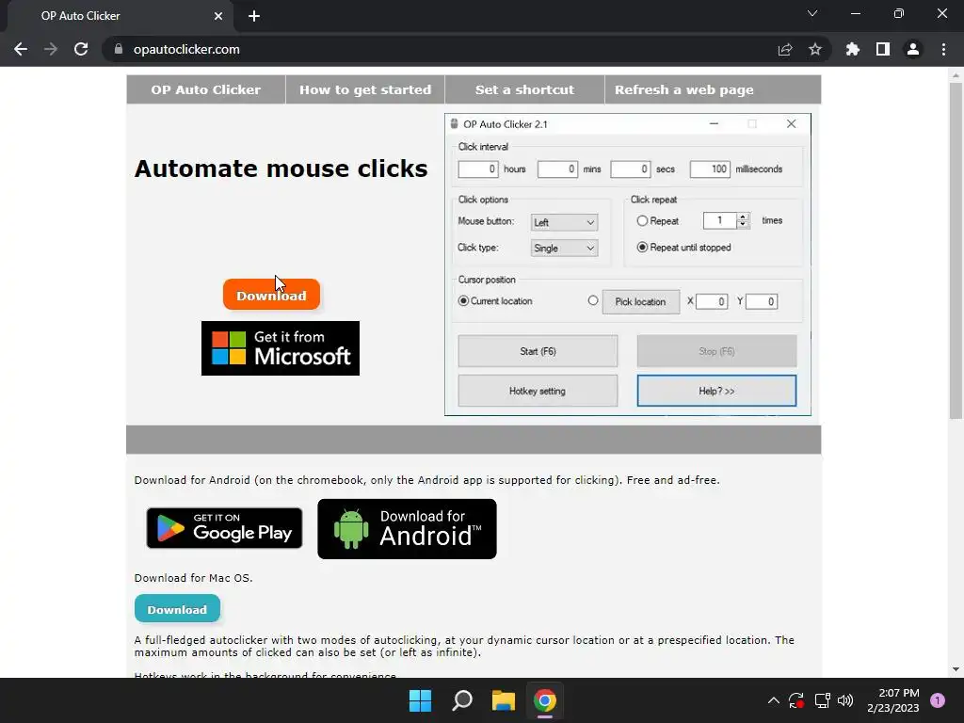Open the Mouse button dropdown

tap(565, 222)
